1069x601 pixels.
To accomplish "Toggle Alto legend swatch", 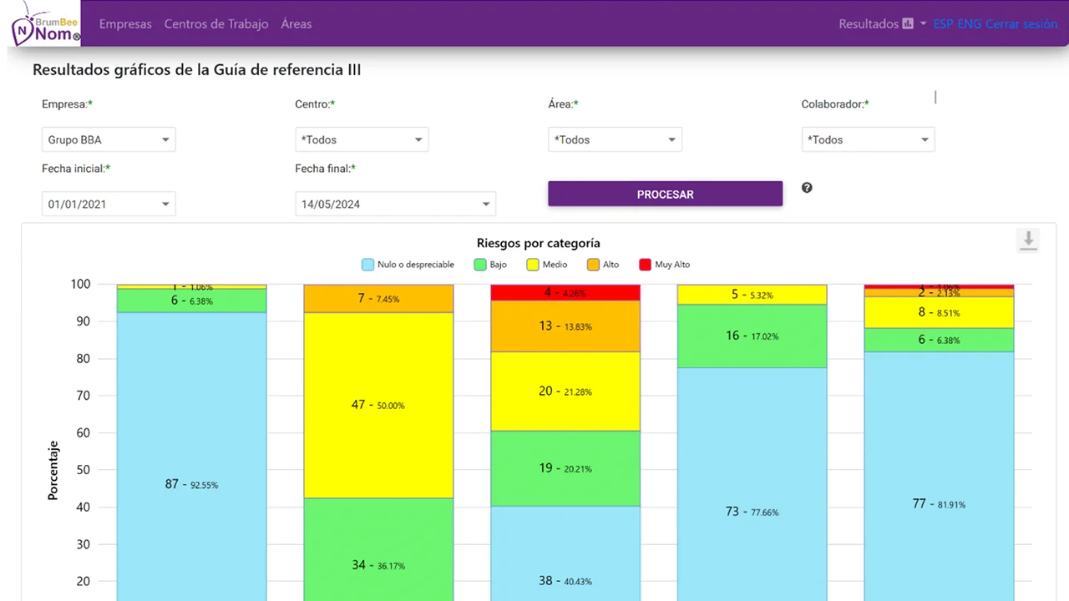I will click(593, 265).
